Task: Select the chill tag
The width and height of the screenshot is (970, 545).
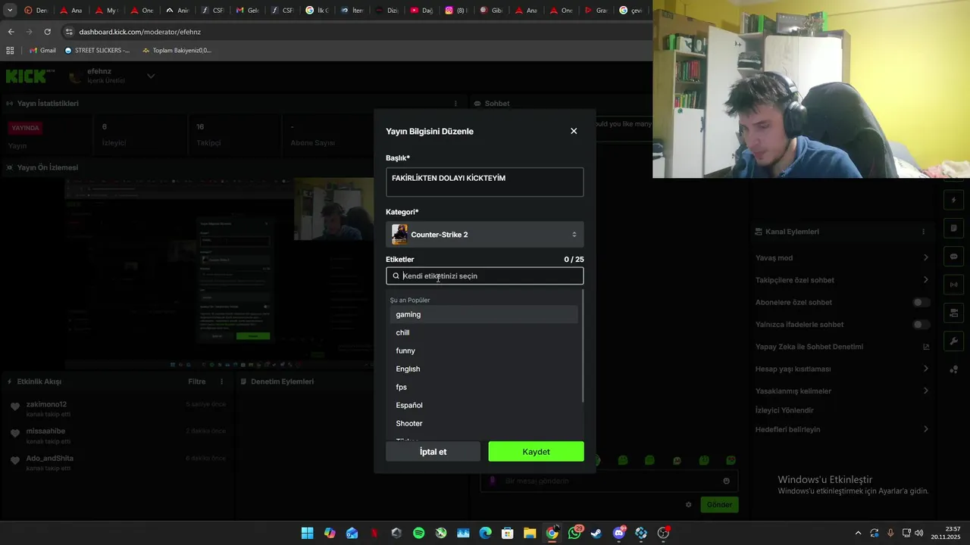Action: pyautogui.click(x=483, y=332)
